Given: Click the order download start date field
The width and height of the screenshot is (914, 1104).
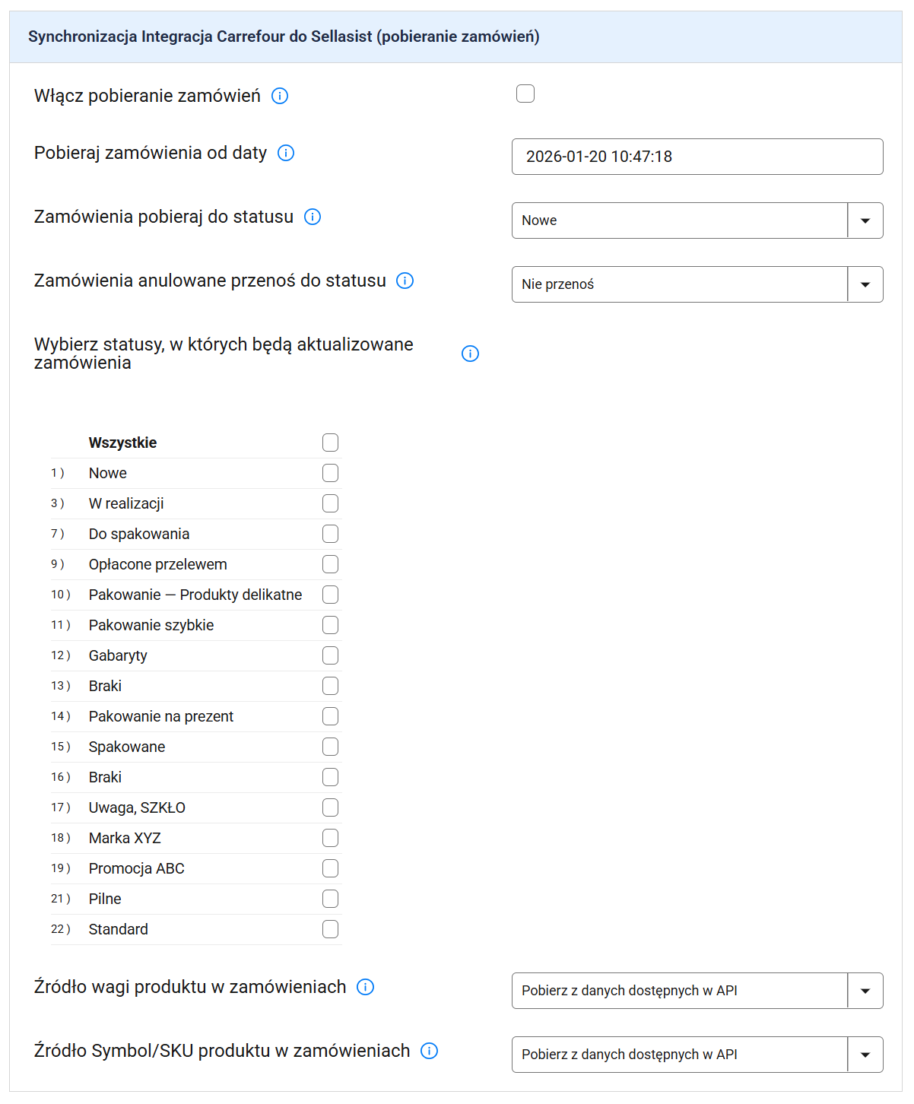Looking at the screenshot, I should (x=697, y=157).
